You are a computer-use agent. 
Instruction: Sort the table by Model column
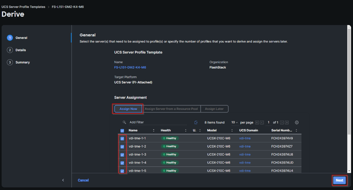232,130
